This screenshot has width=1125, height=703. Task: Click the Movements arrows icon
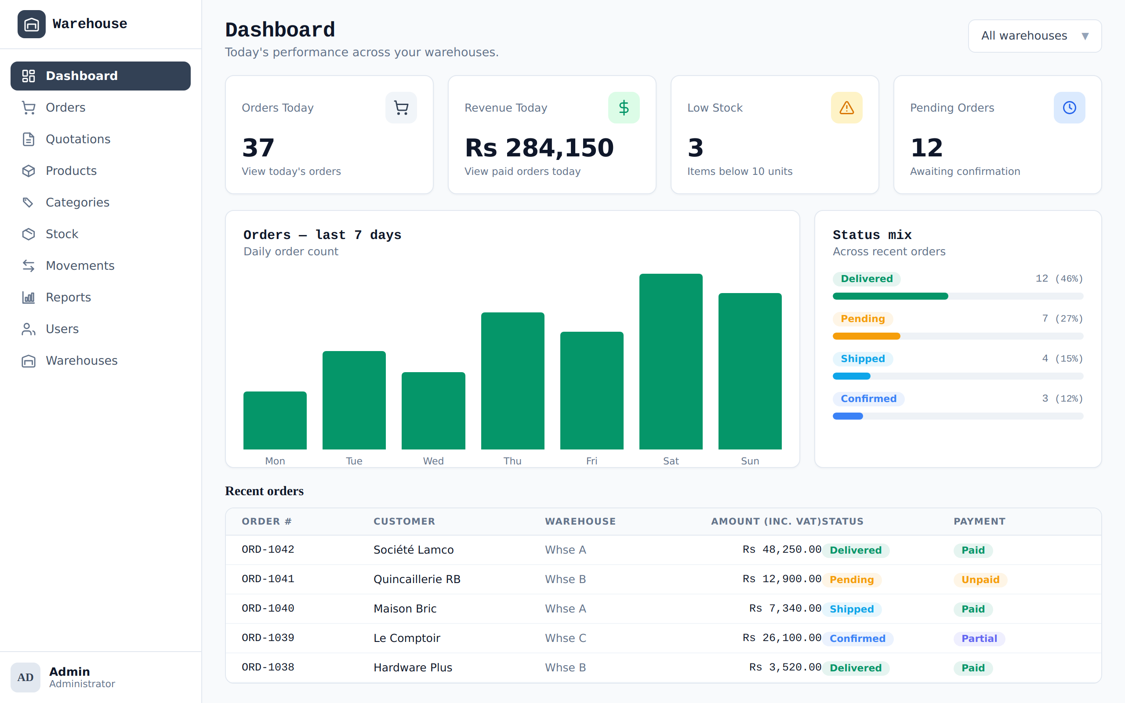(x=29, y=265)
